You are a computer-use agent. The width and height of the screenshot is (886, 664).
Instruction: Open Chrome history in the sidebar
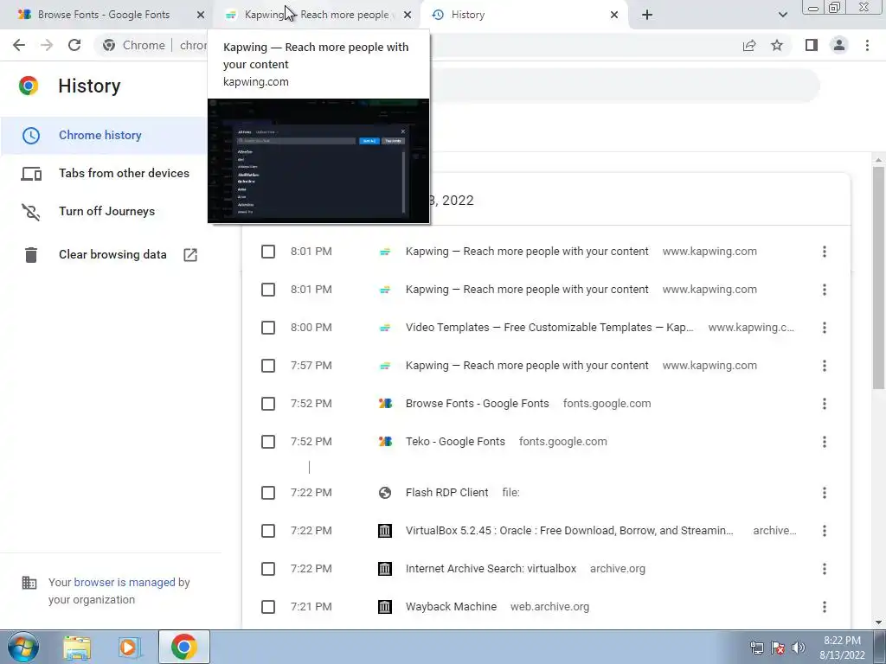click(100, 135)
